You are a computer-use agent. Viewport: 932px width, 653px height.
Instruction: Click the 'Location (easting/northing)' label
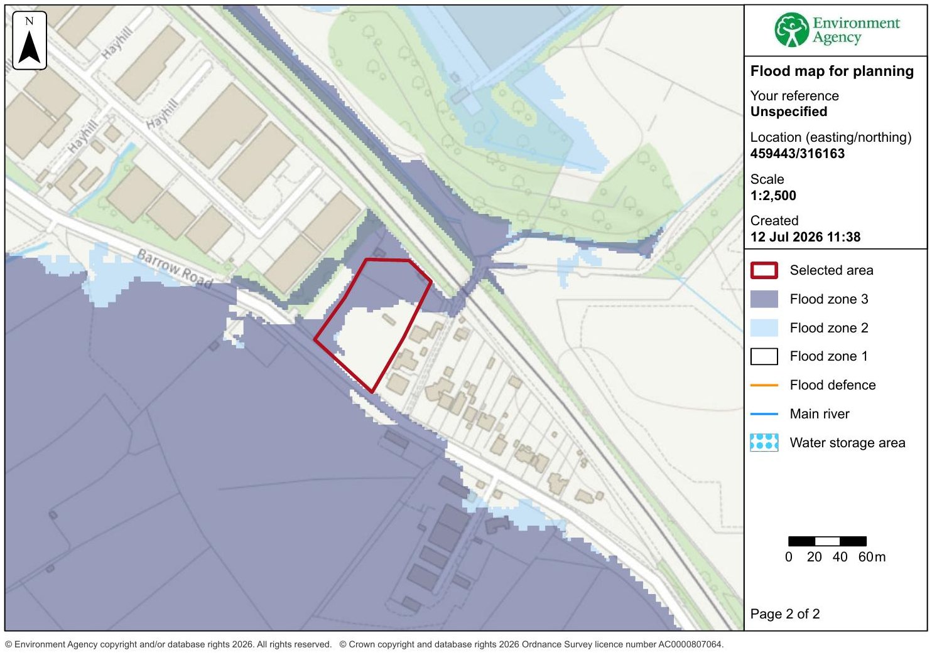point(831,137)
